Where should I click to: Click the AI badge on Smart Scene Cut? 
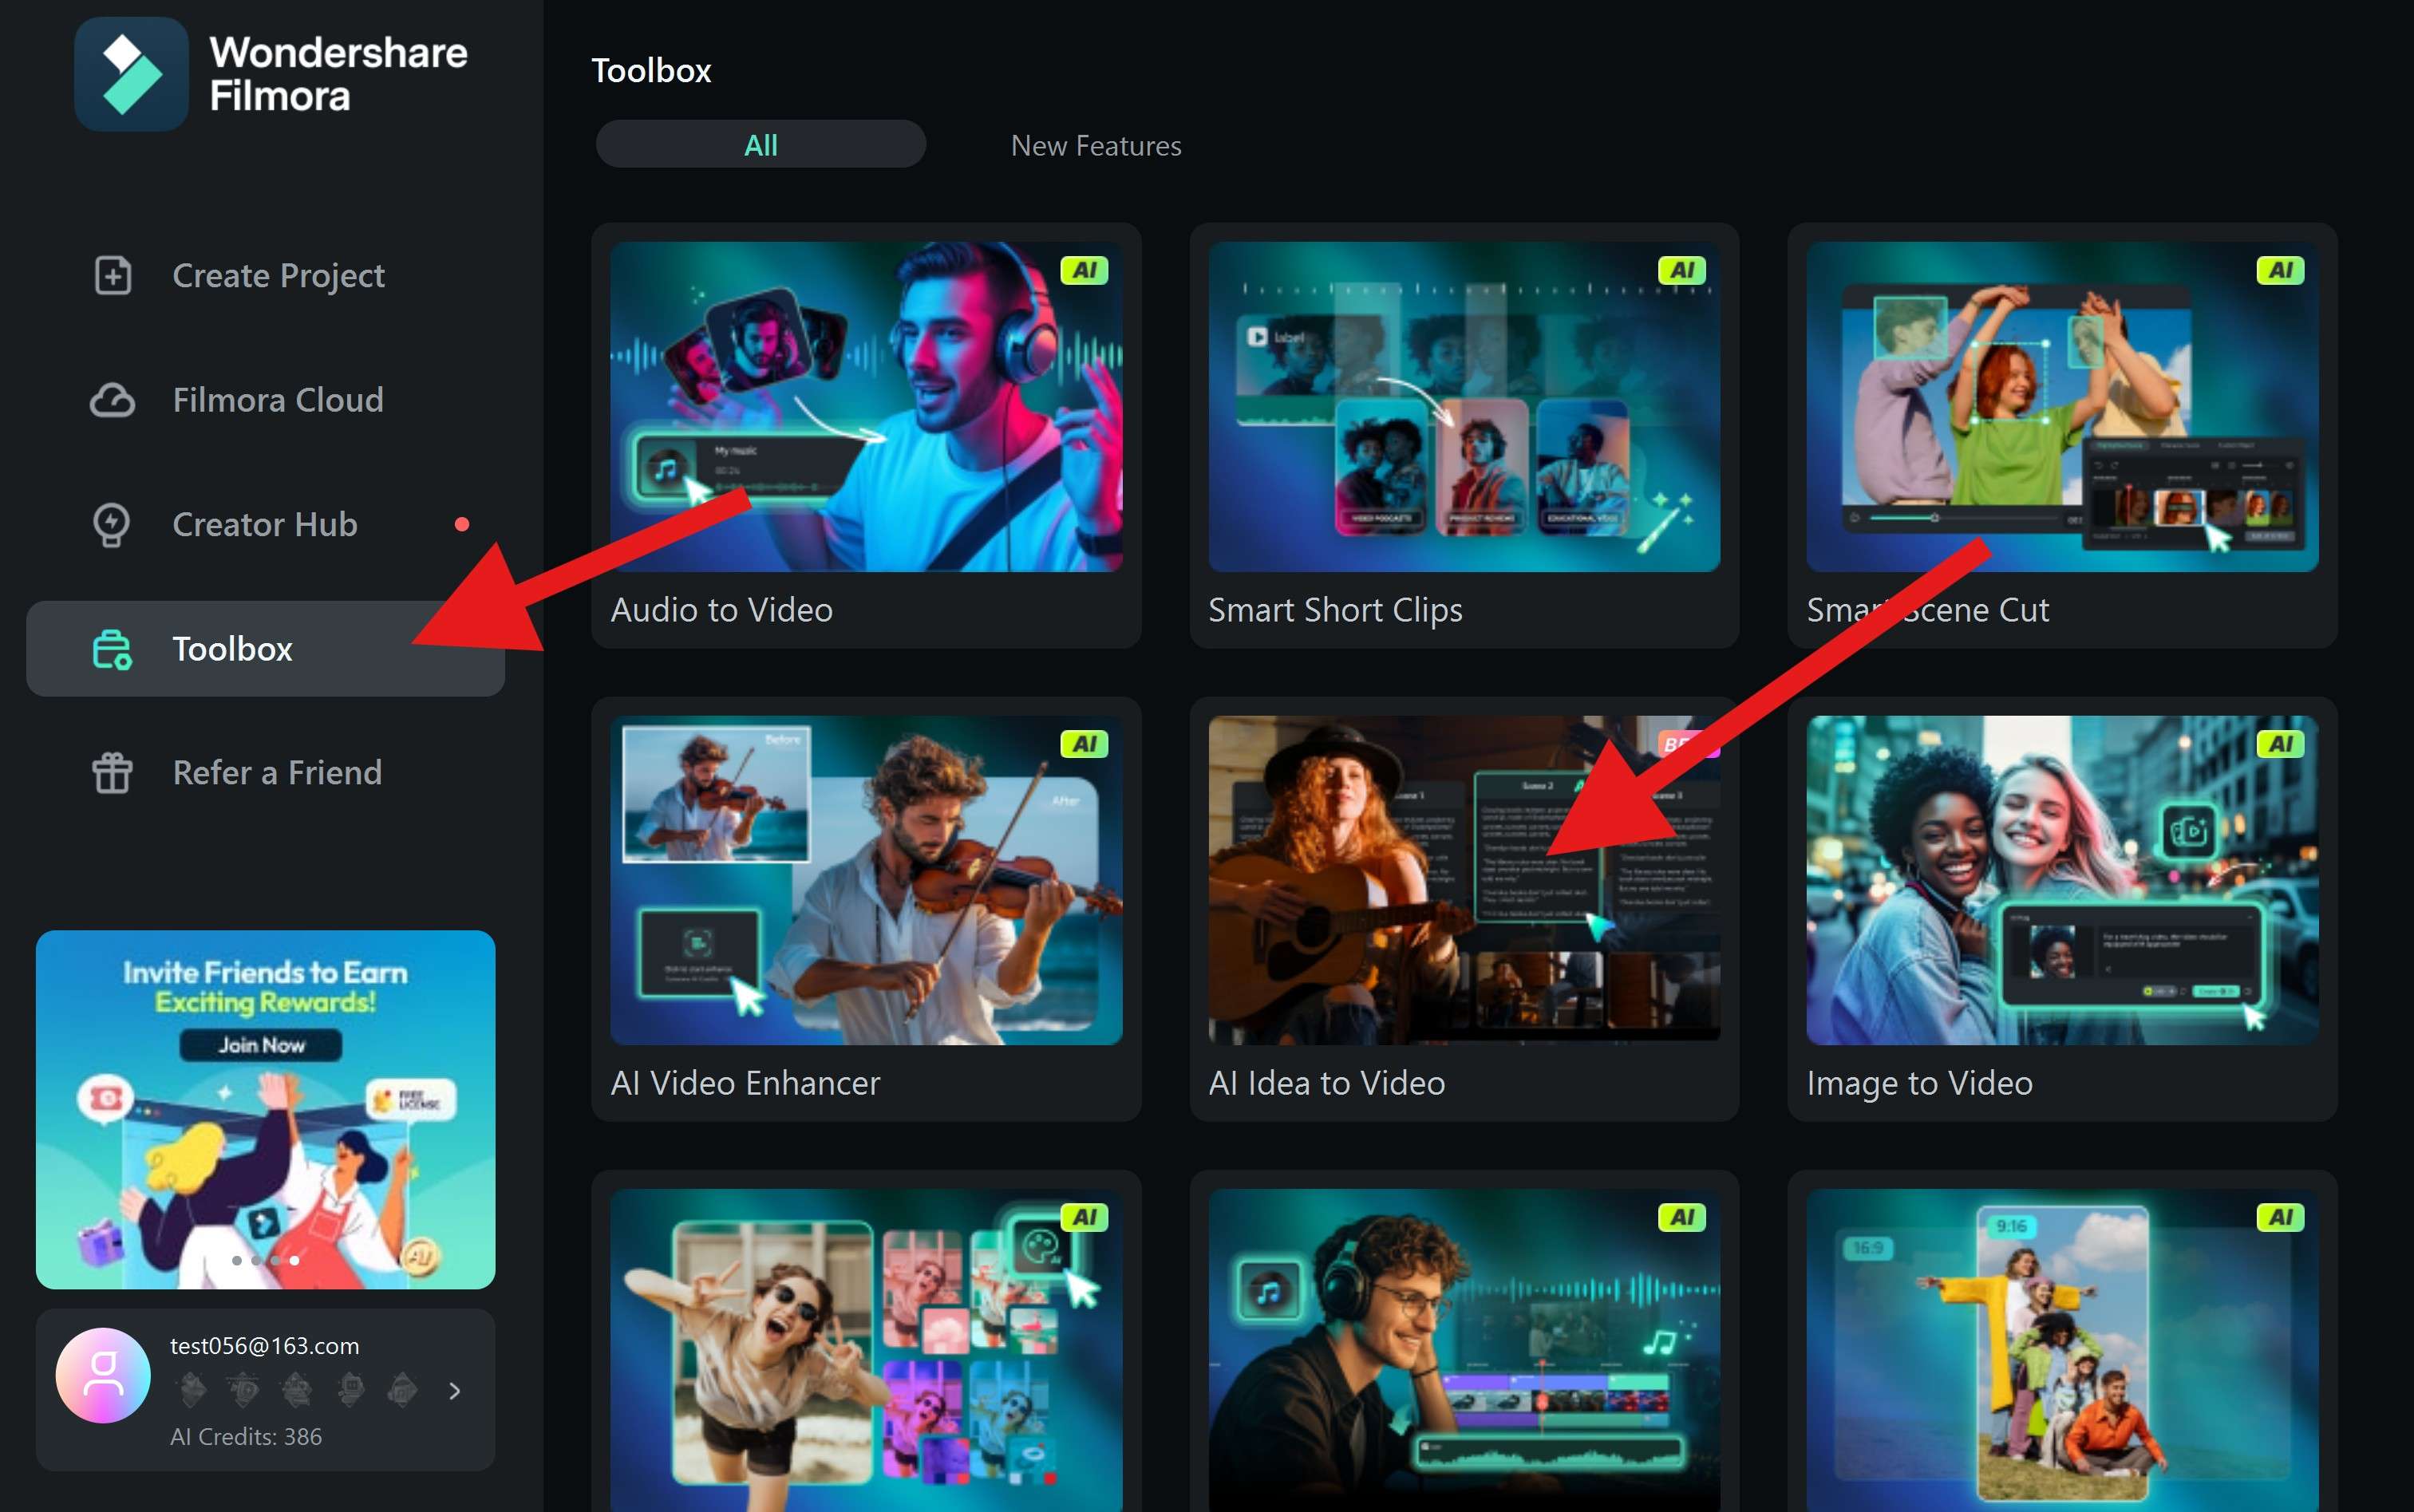pyautogui.click(x=2280, y=270)
